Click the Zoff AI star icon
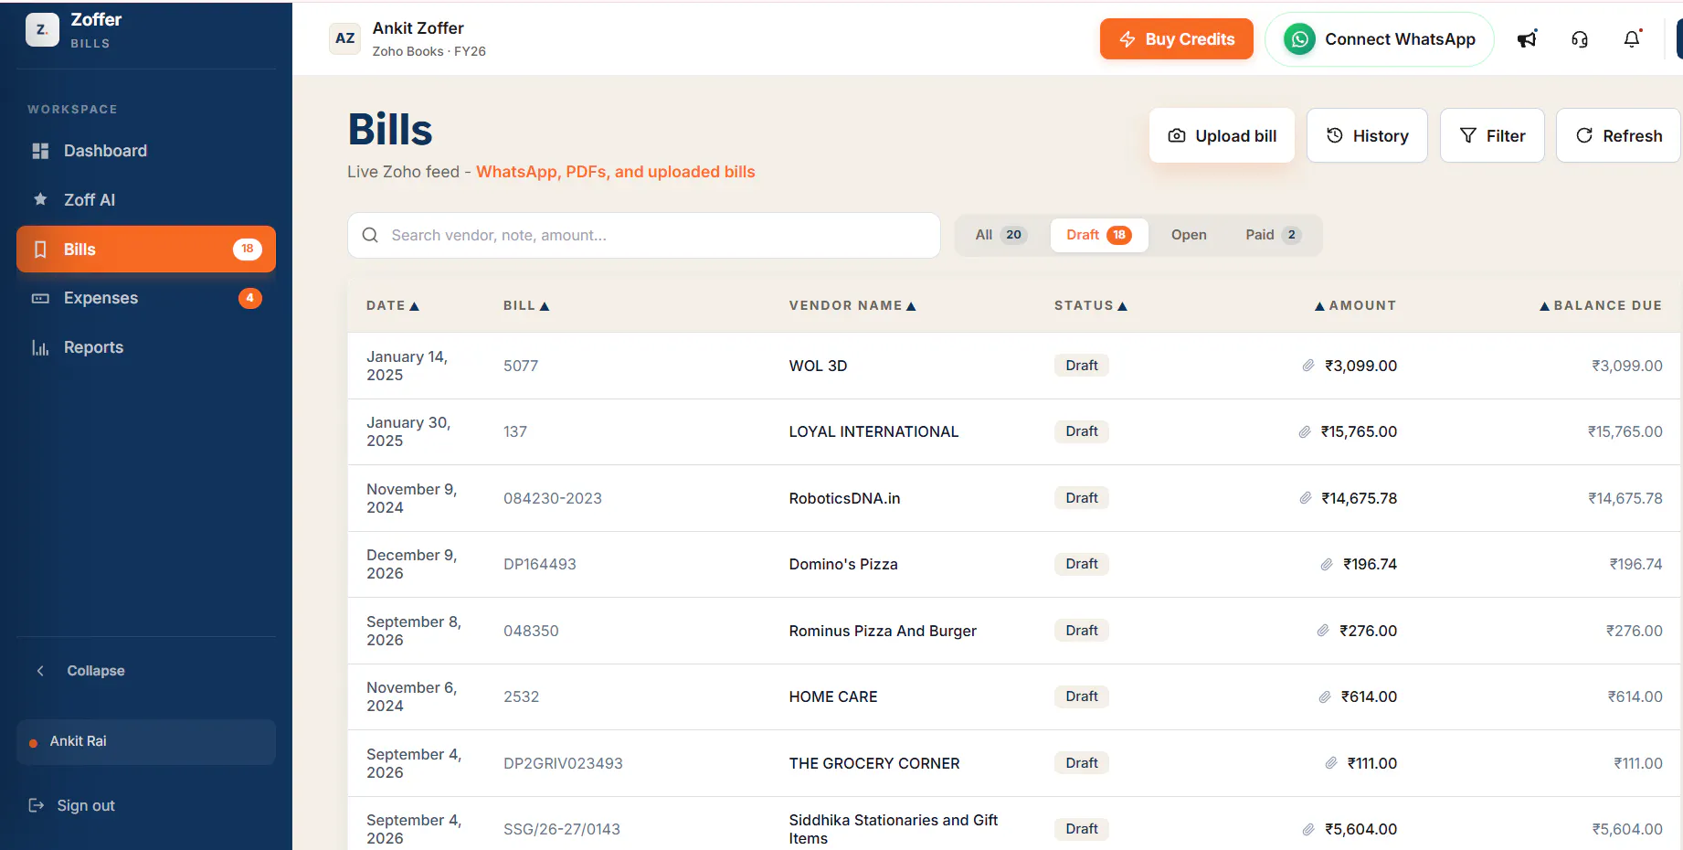 (x=40, y=199)
